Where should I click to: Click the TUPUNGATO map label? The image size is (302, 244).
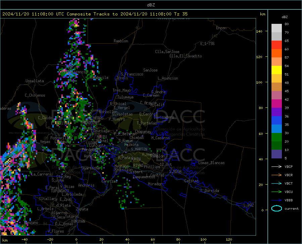pos(60,191)
